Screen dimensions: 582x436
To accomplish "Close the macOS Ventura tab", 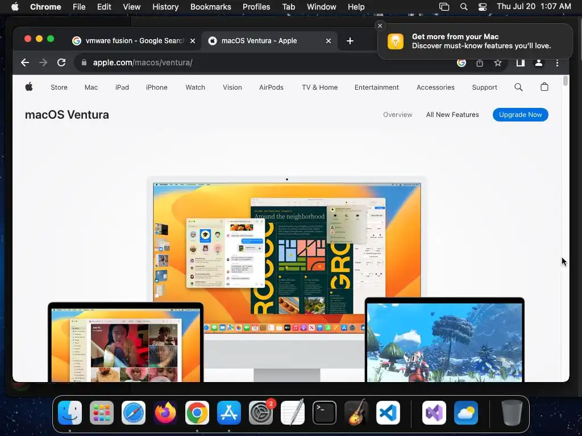I will [328, 41].
